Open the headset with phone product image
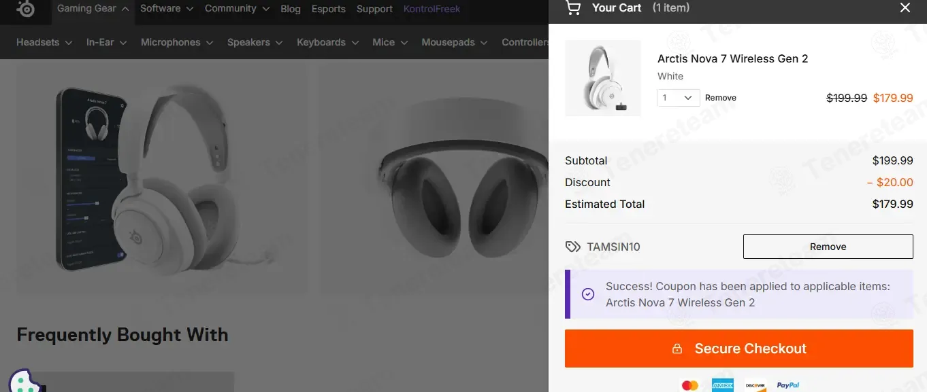Image resolution: width=927 pixels, height=392 pixels. click(162, 179)
